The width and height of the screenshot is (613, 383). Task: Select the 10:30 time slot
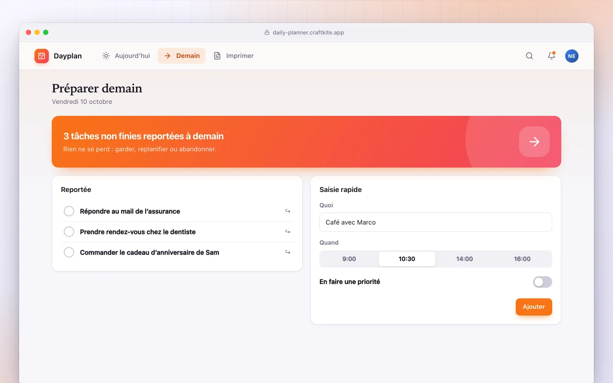coord(407,259)
